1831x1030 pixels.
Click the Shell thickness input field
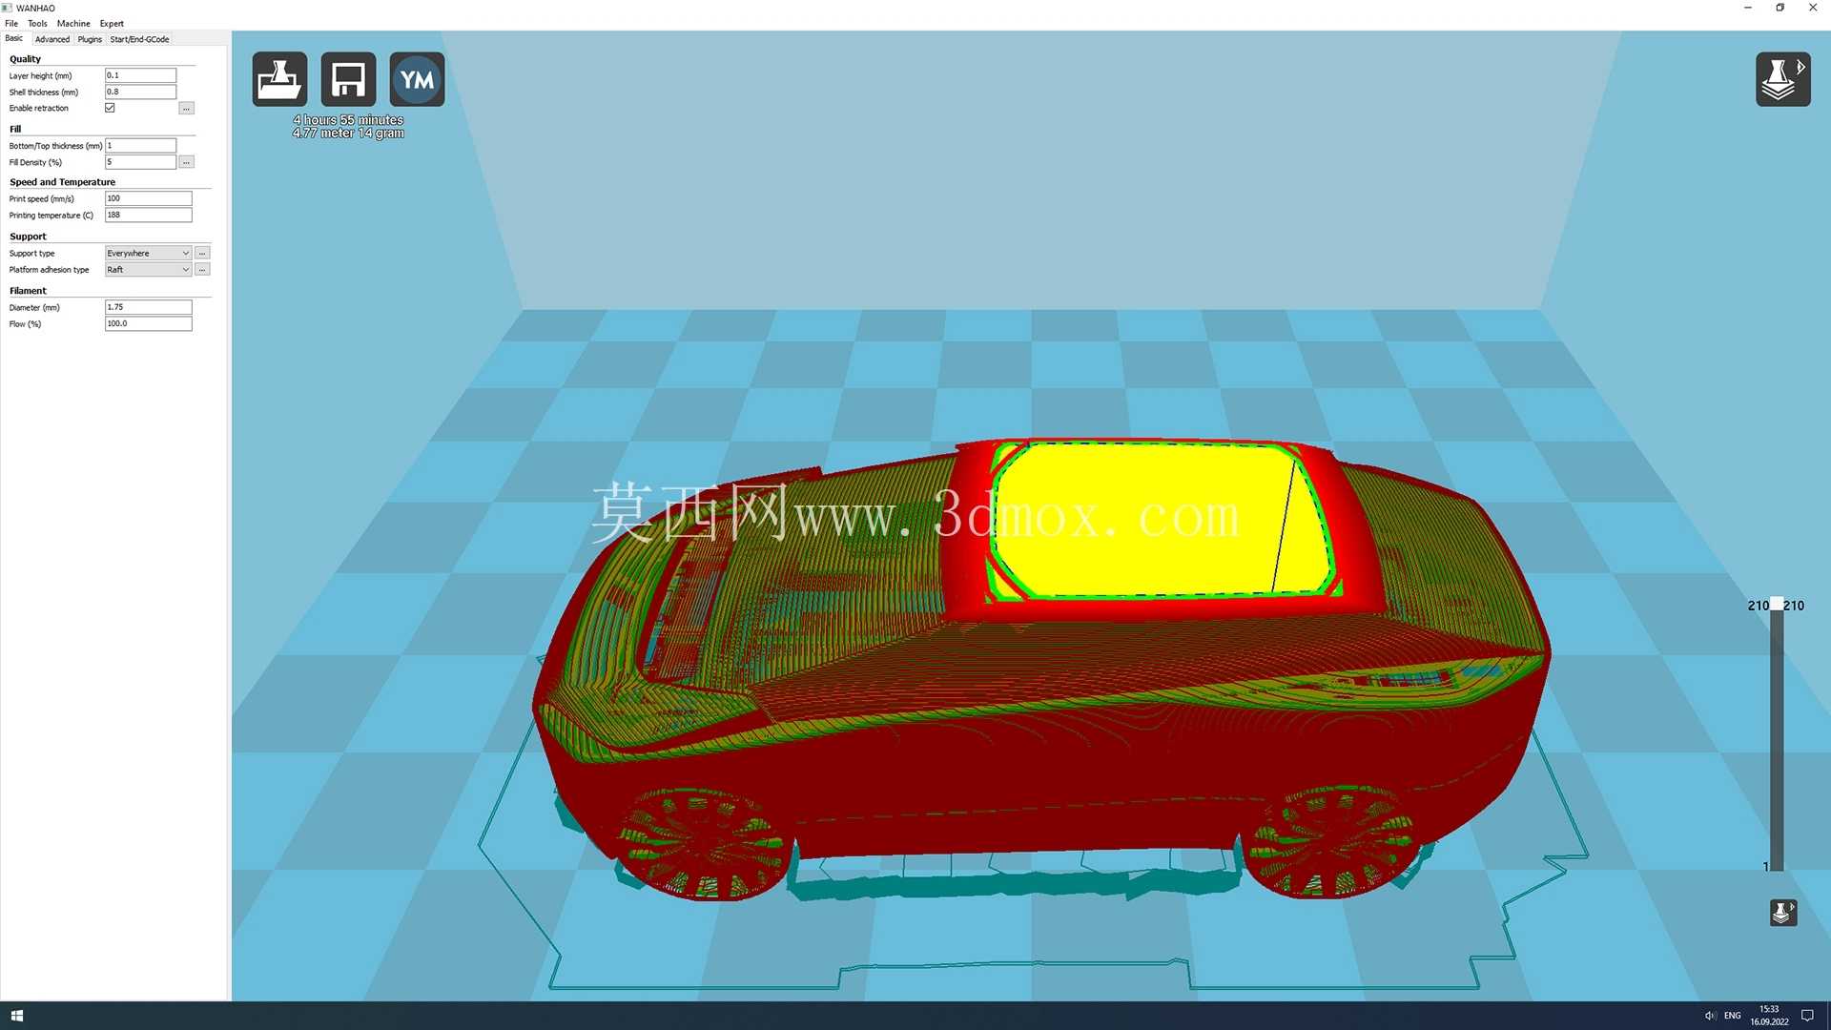point(140,92)
